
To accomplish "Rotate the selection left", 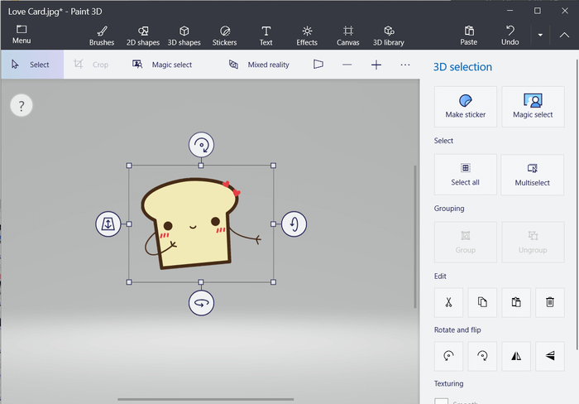I will pyautogui.click(x=448, y=356).
